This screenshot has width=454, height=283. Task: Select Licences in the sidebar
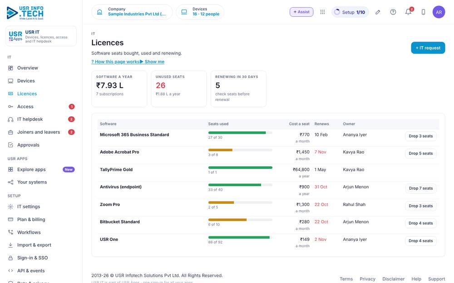(x=41, y=94)
